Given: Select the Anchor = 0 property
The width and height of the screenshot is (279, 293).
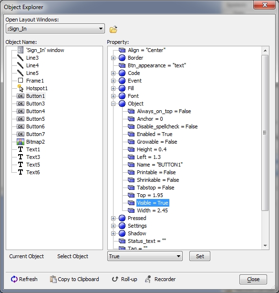Looking at the screenshot, I should [x=150, y=119].
